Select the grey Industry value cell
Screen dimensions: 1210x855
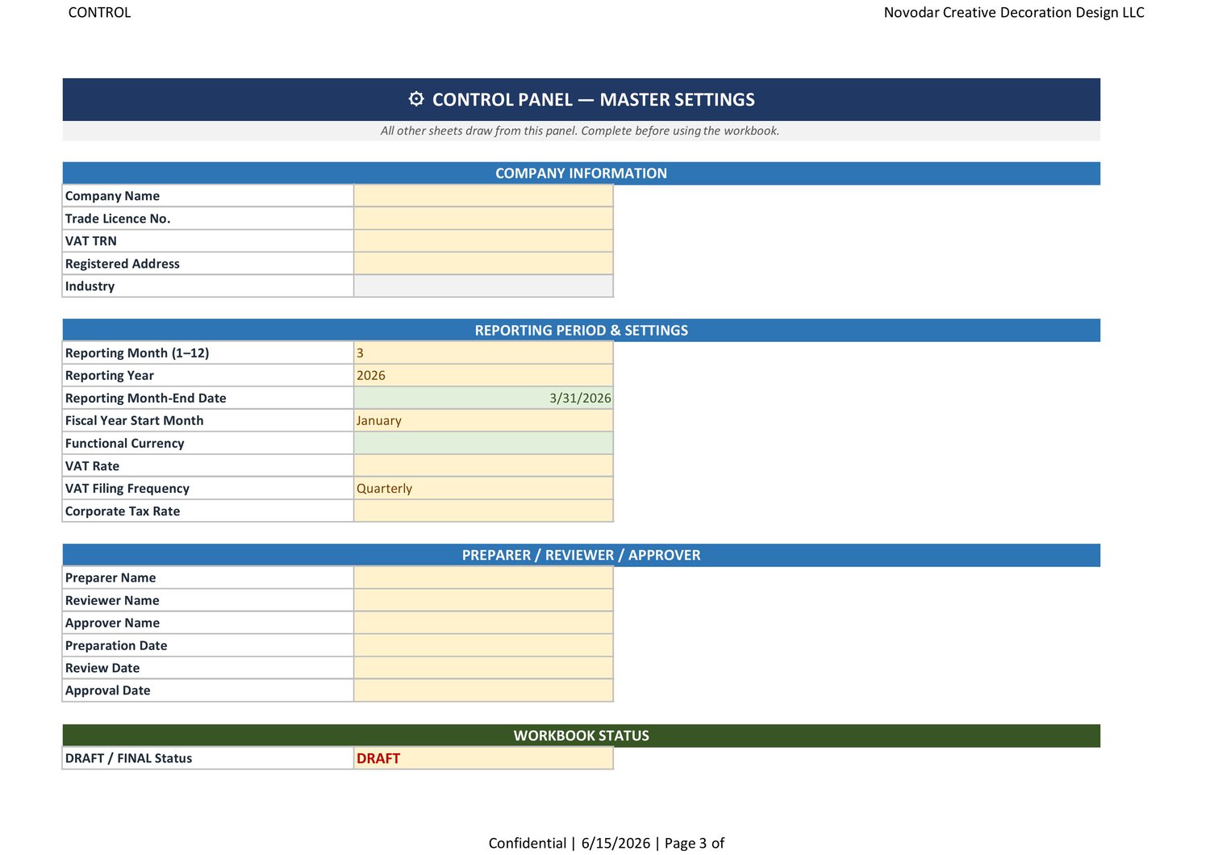click(x=483, y=286)
